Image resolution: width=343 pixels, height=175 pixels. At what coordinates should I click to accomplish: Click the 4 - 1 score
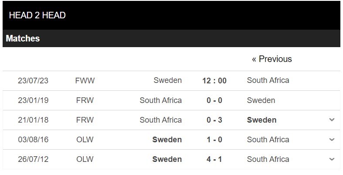[x=214, y=159]
